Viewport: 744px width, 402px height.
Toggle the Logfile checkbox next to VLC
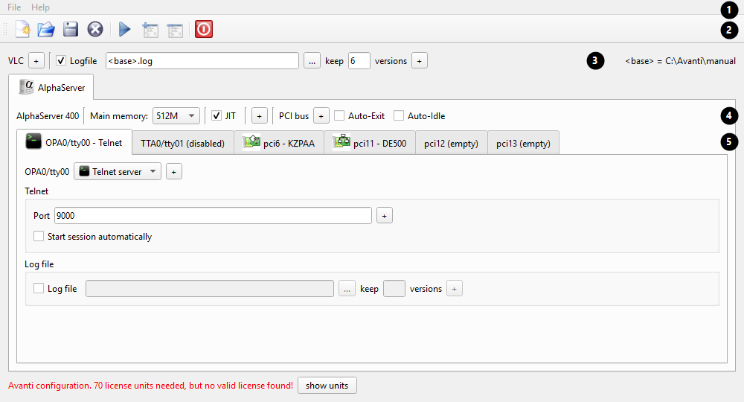click(61, 61)
